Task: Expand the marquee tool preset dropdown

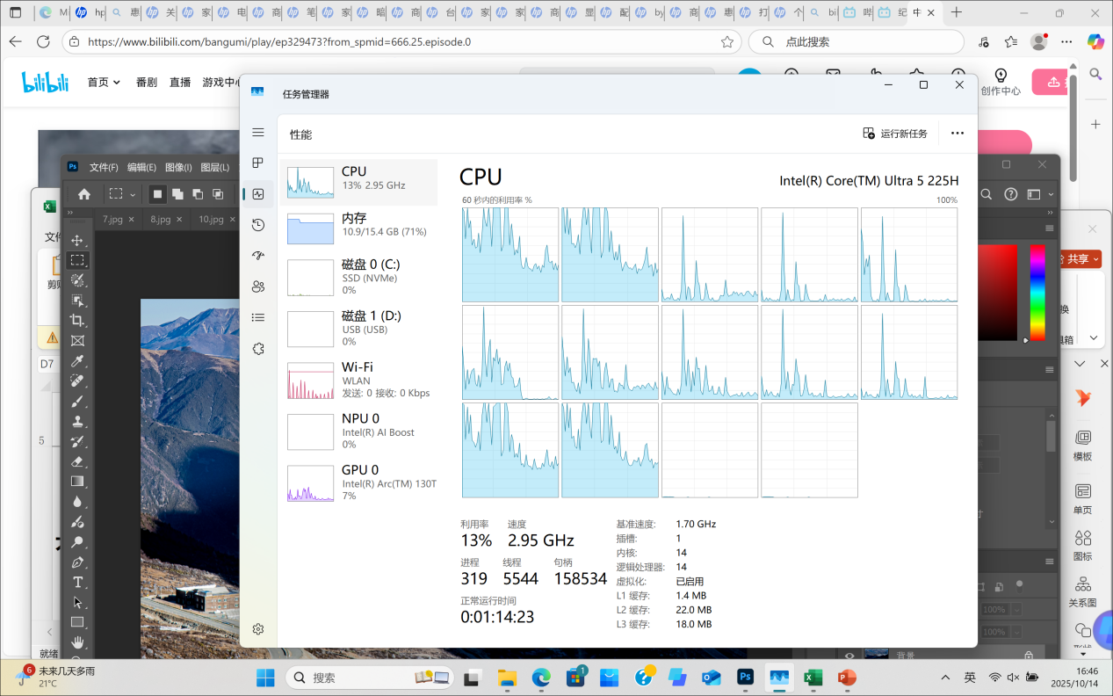Action: (133, 194)
